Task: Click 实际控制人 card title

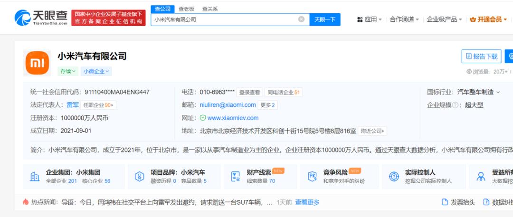Action: [420, 172]
